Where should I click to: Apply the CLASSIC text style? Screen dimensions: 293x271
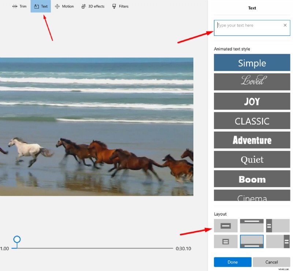coord(252,121)
